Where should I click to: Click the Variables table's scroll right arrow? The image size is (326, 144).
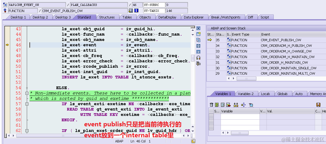228,133
